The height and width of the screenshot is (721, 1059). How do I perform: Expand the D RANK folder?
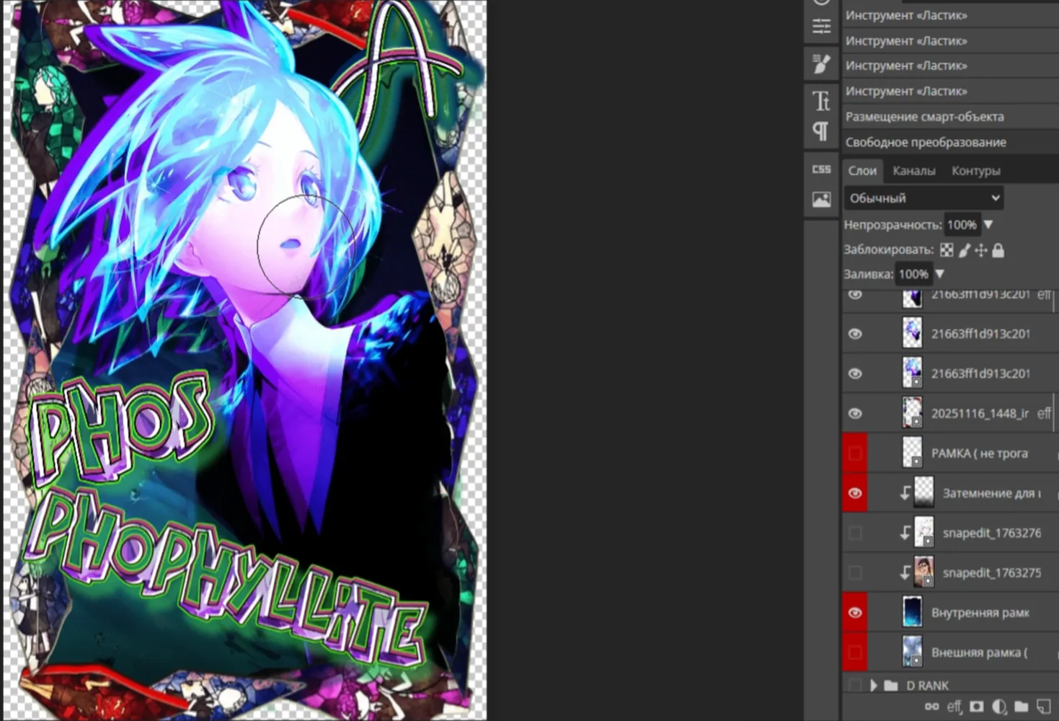click(x=874, y=685)
